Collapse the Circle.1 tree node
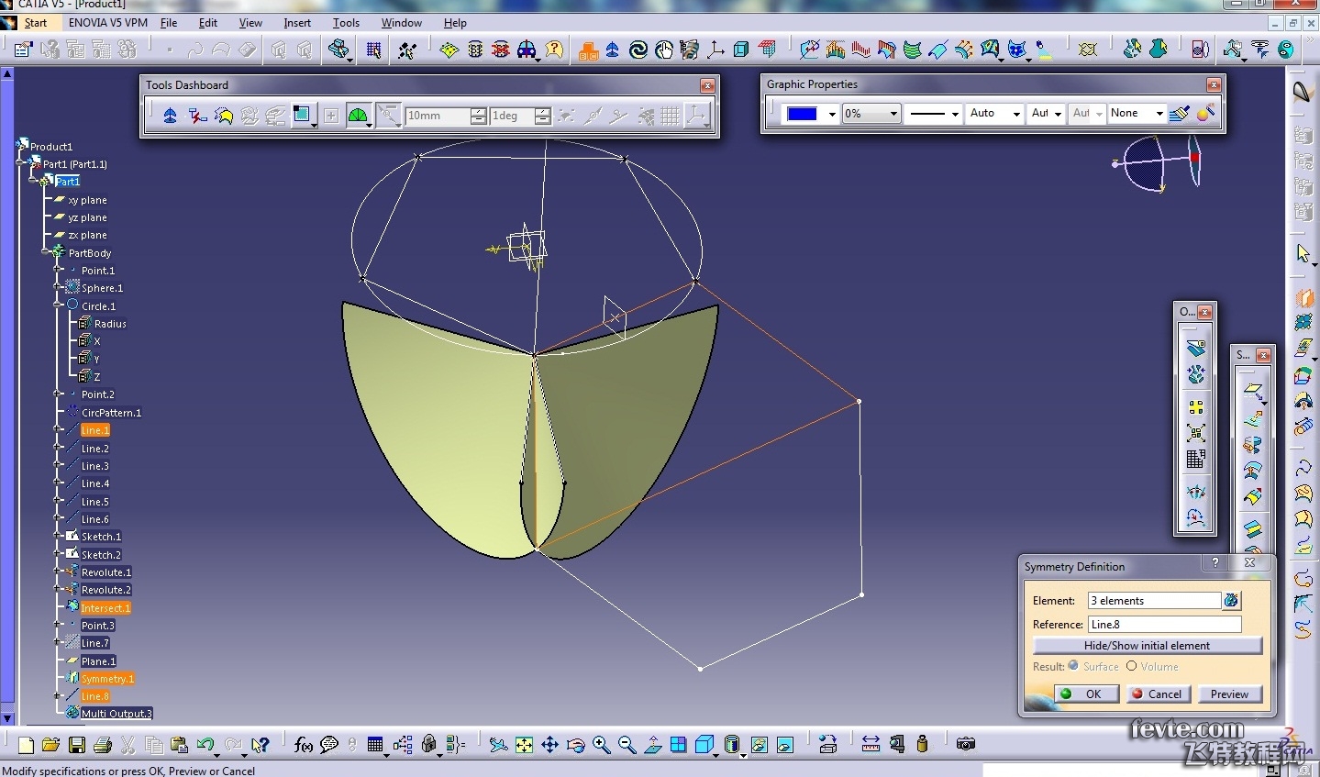This screenshot has width=1320, height=777. [58, 305]
